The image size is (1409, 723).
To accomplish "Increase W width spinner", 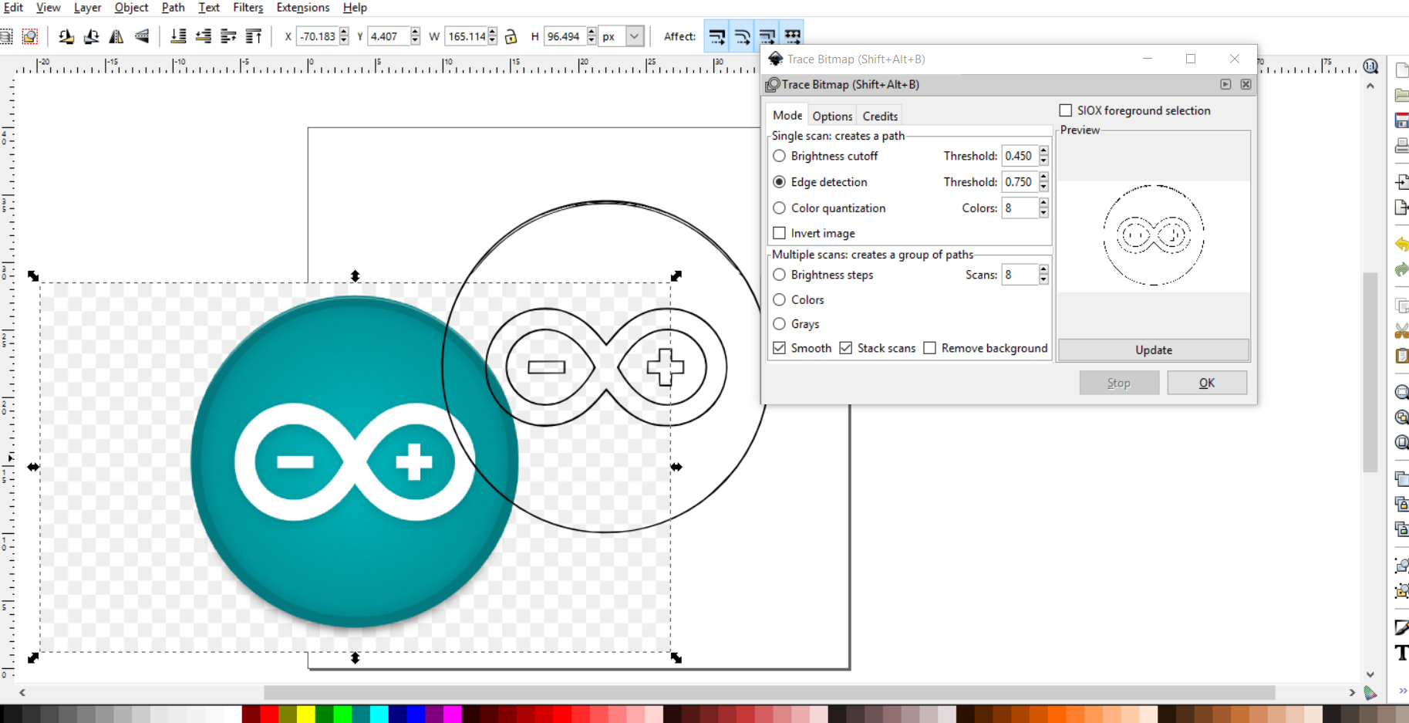I will tap(493, 32).
